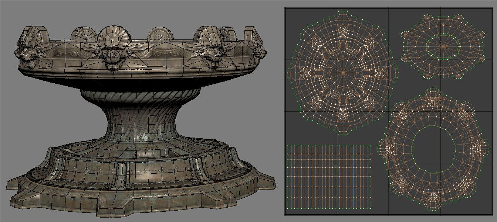The width and height of the screenshot is (497, 222).
Task: Click top-left corner of rectangular UV grid
Action: (x=288, y=146)
